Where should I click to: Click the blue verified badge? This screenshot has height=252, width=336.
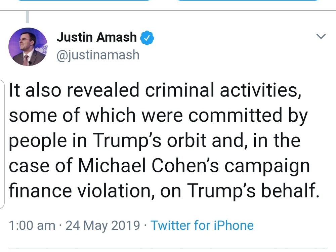(146, 37)
